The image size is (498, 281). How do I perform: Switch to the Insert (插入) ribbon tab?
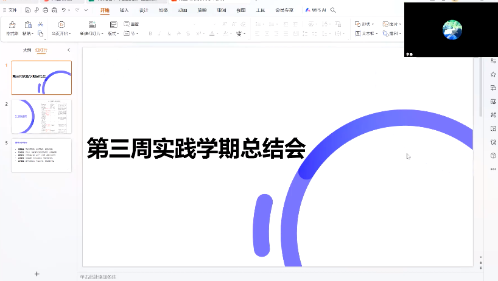click(124, 10)
